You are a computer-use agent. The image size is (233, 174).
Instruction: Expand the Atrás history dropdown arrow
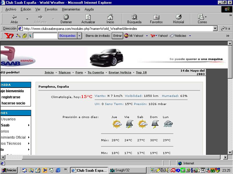27,19
